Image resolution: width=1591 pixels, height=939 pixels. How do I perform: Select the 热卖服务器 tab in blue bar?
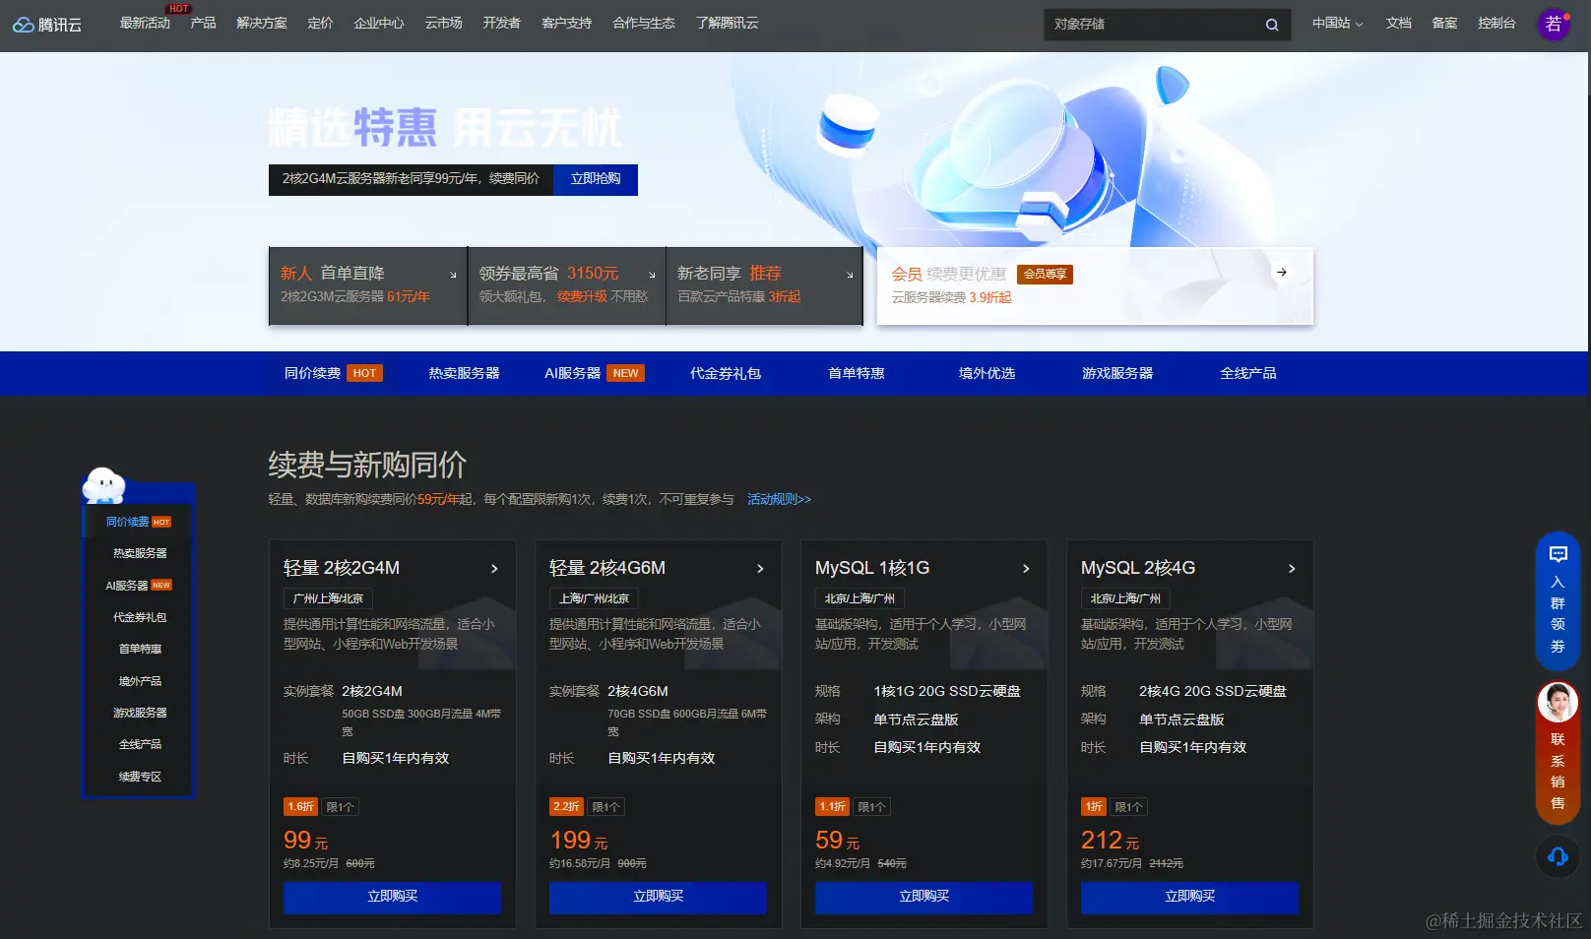click(464, 374)
